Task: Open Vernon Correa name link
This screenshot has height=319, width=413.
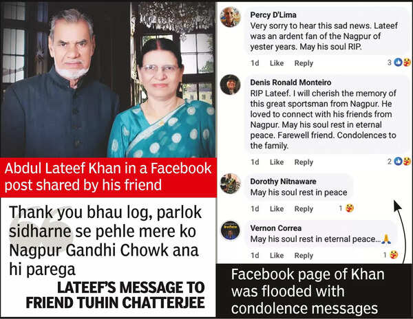Action: (x=276, y=228)
